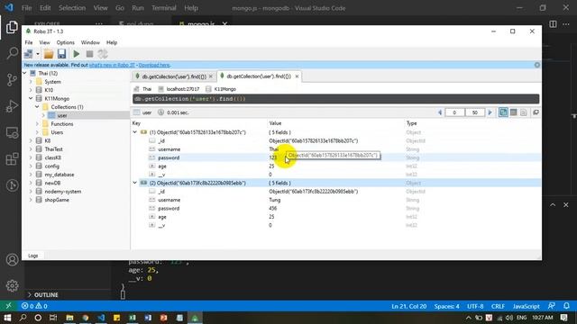
Task: Go to previous results page arrow
Action: [439, 112]
